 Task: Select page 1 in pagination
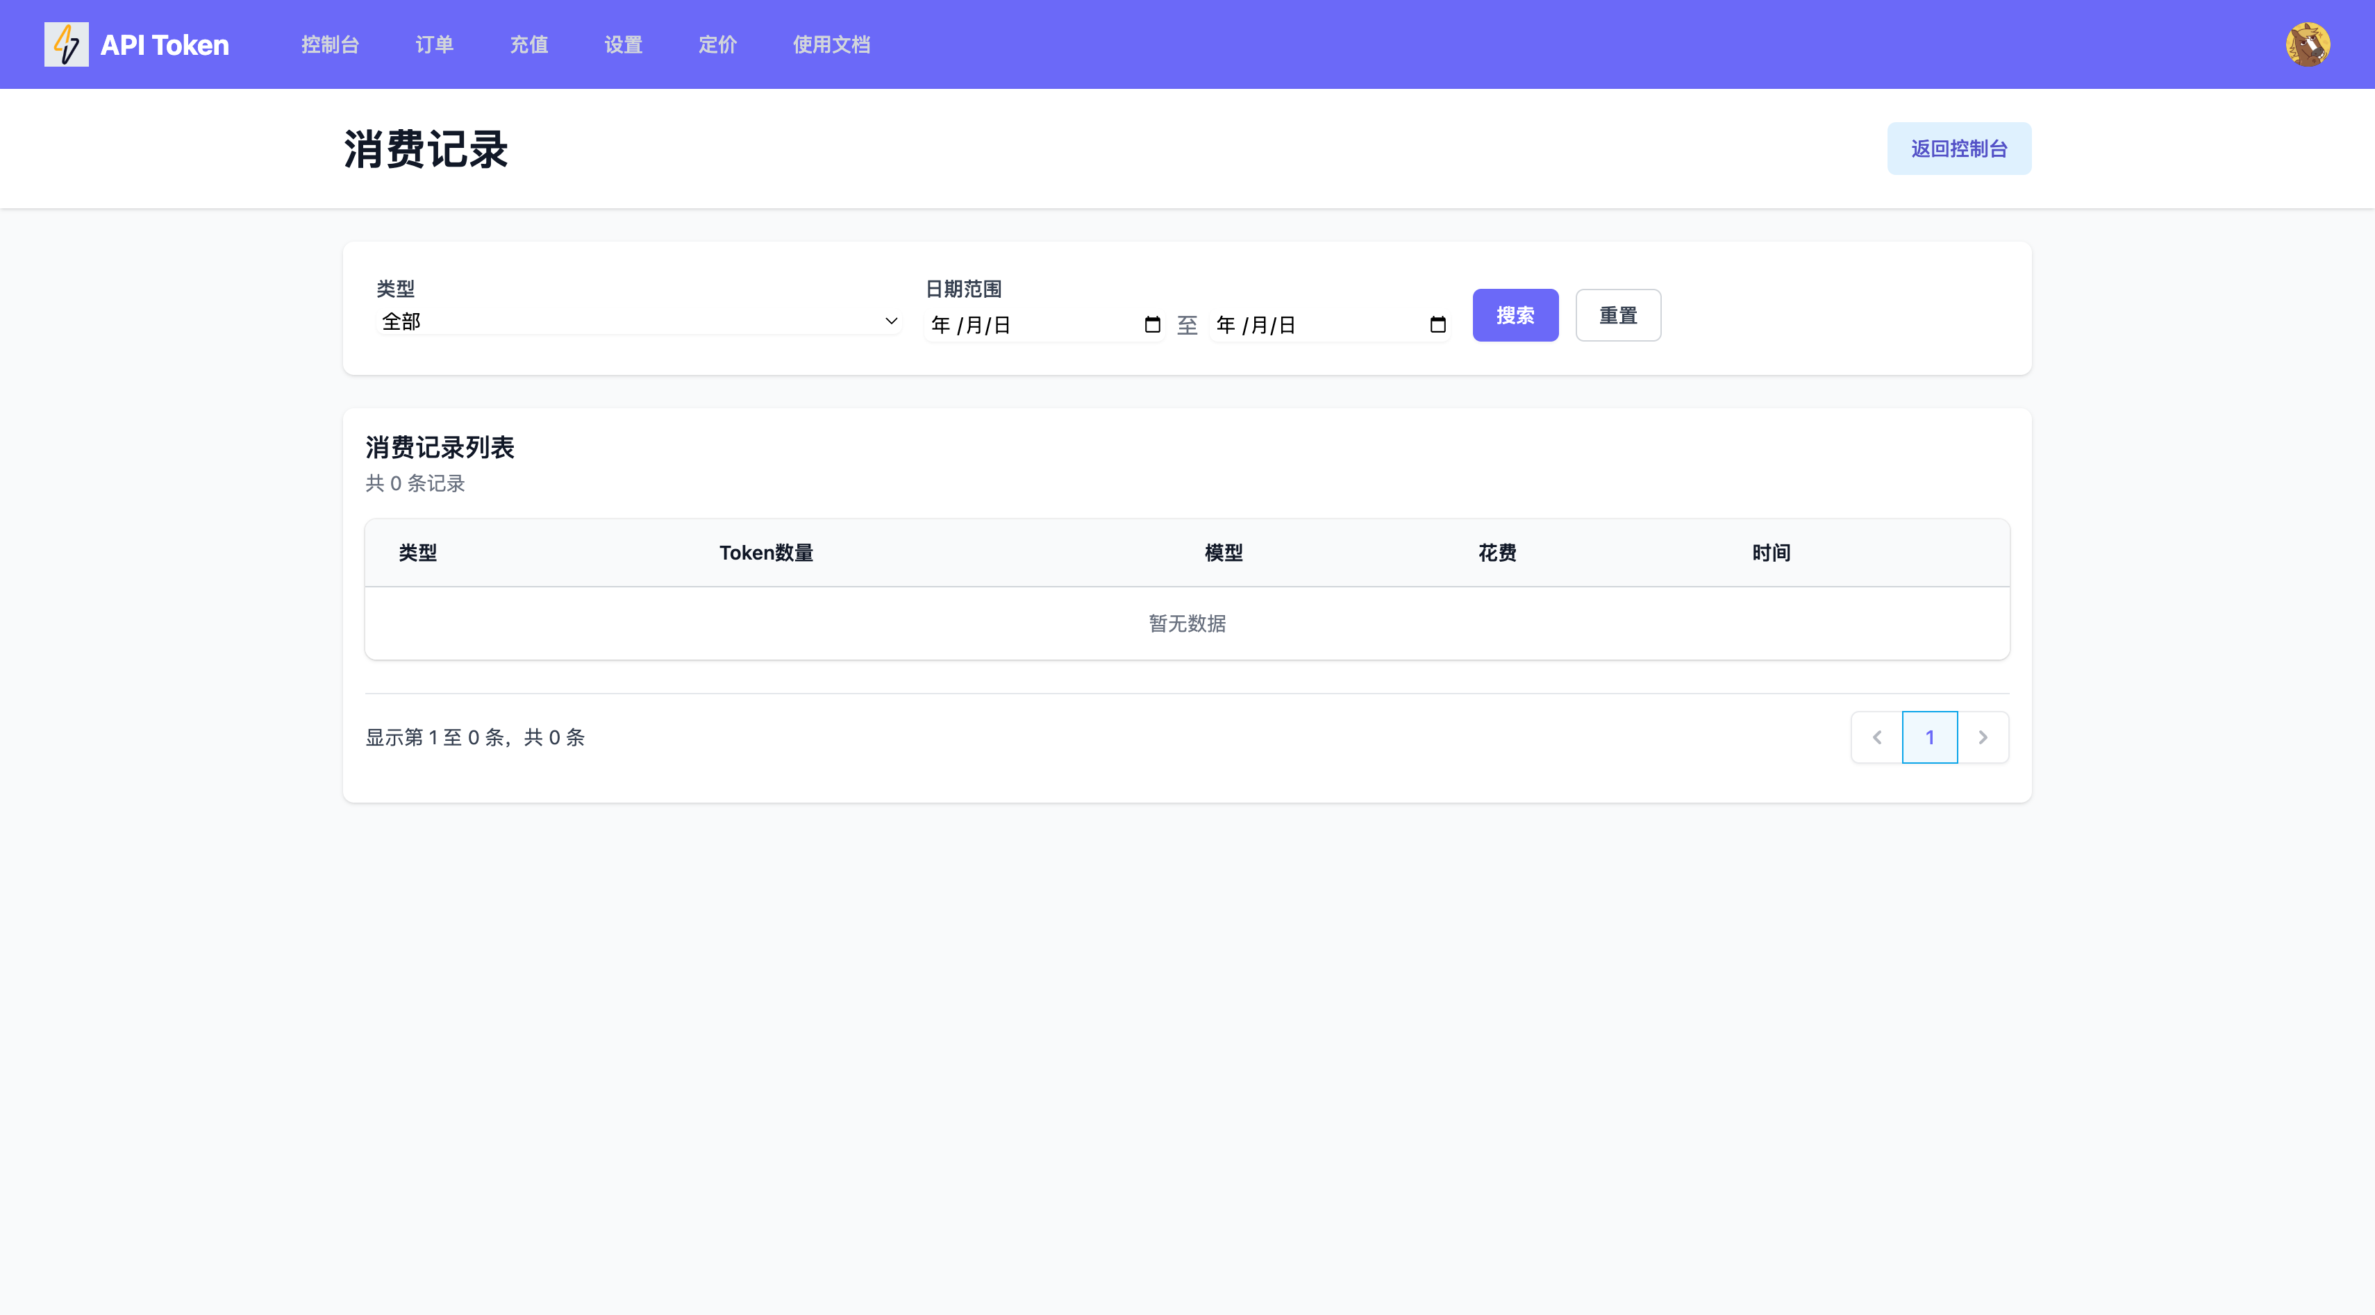point(1928,737)
